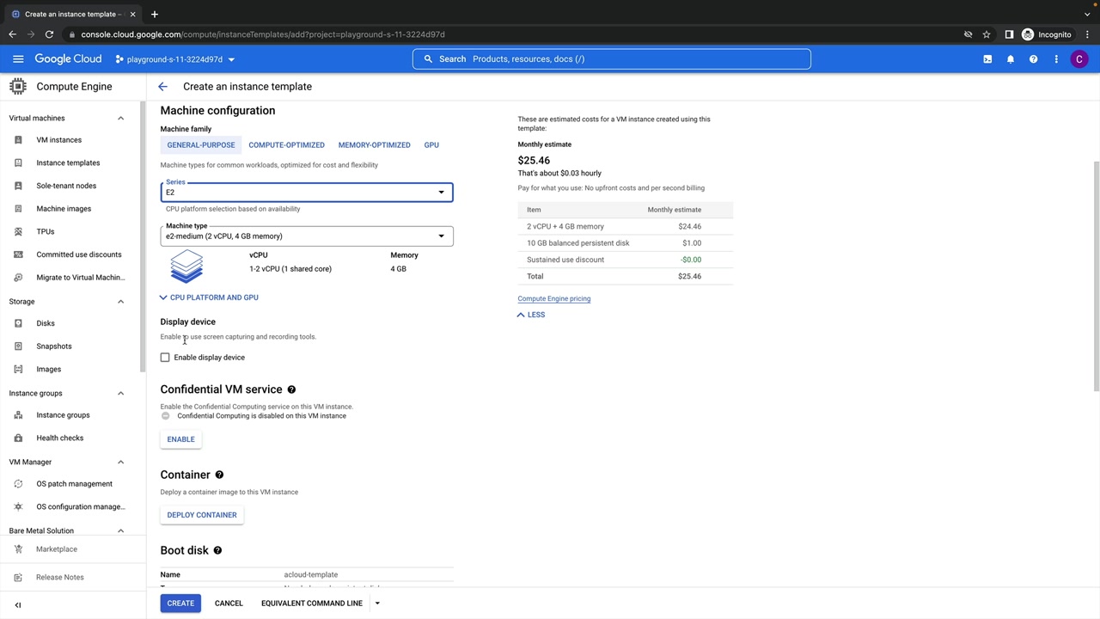Open the notifications bell
This screenshot has height=619, width=1100.
coord(1011,59)
